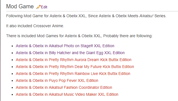The width and height of the screenshot is (178, 101).
Task: Click the paragraph starting There is included
Action: click(79, 36)
